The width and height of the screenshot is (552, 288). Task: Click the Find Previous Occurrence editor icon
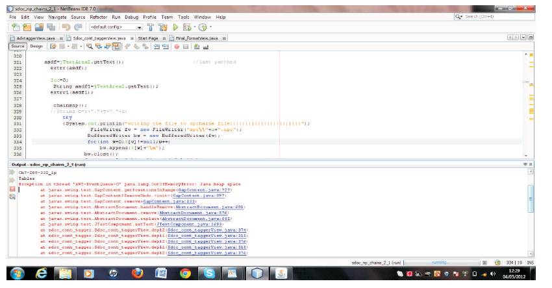pos(99,47)
